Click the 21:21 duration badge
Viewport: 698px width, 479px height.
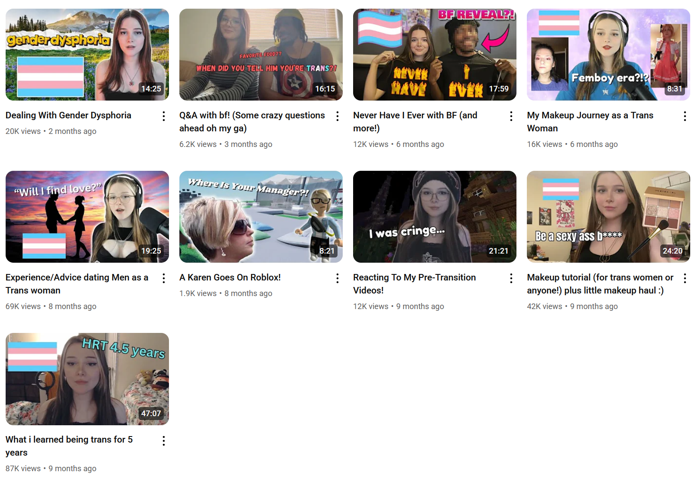click(x=499, y=251)
